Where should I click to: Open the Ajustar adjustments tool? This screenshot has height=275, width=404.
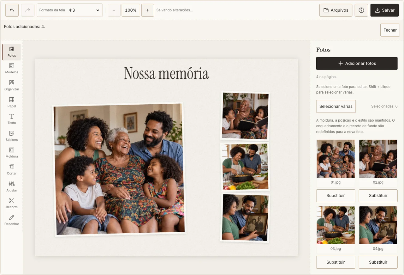(x=12, y=187)
